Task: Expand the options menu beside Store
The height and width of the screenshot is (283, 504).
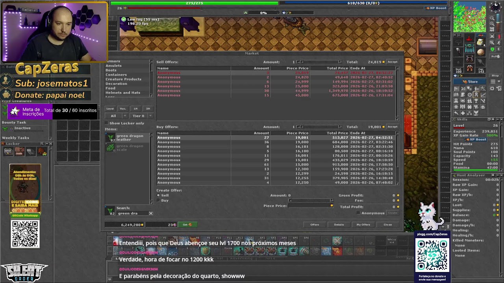Action: tap(495, 81)
